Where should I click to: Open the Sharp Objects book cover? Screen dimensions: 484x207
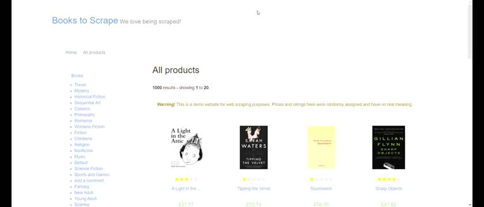click(x=388, y=147)
